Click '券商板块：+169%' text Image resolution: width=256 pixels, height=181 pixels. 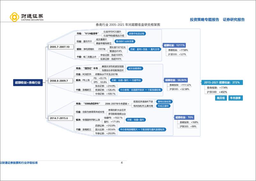click(x=189, y=122)
